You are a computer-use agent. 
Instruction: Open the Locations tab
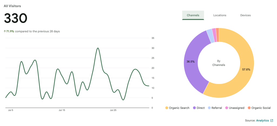(x=220, y=15)
